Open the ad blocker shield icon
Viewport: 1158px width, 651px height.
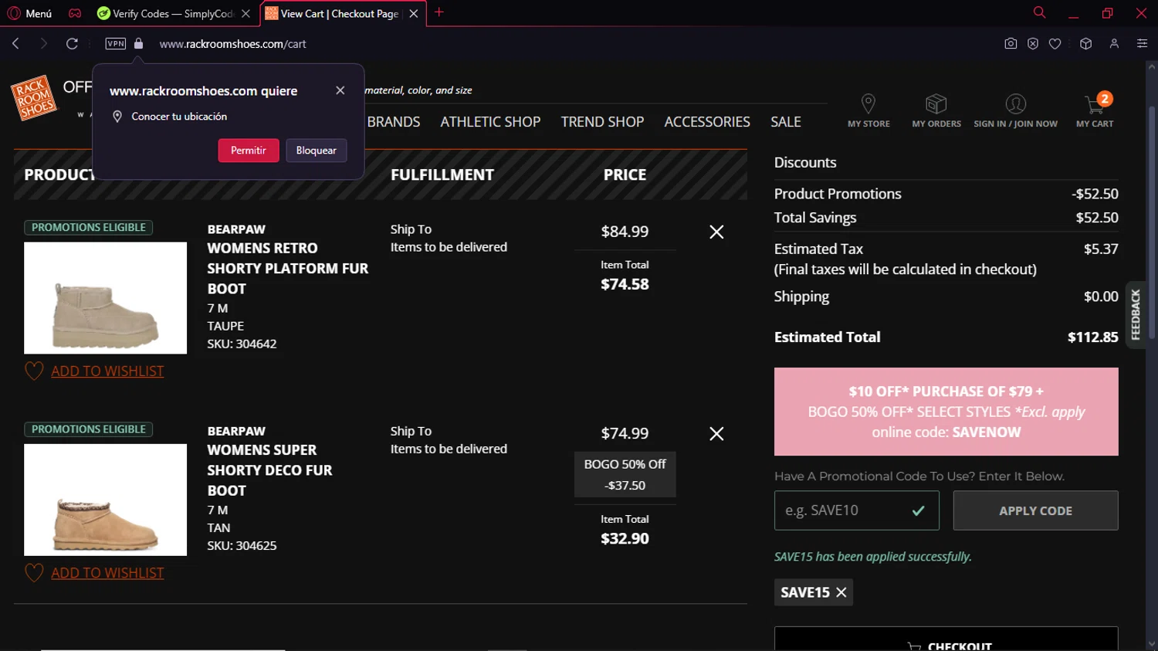(x=1033, y=44)
